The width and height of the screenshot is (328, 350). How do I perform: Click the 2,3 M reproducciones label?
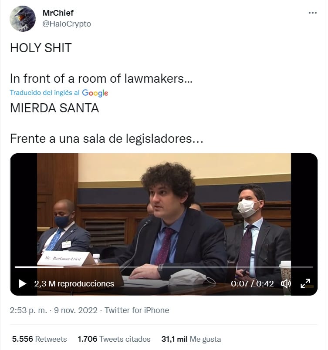click(x=74, y=284)
